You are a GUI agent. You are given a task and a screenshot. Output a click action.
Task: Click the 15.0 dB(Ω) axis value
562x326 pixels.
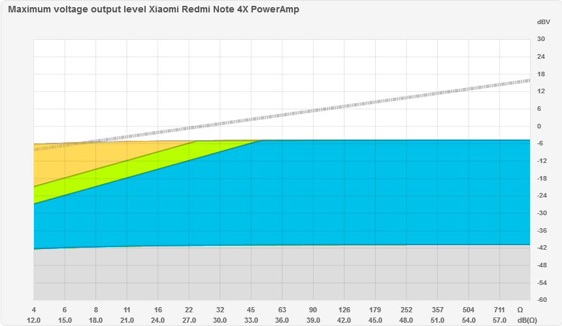[x=65, y=320]
